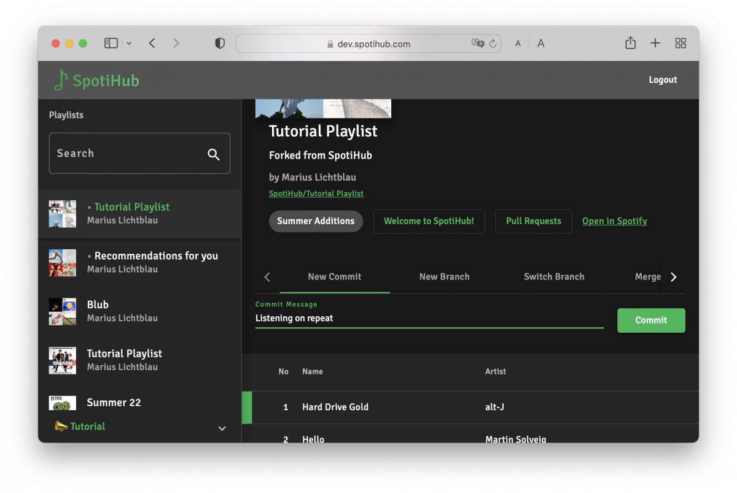Log out via the Logout link
The height and width of the screenshot is (493, 737).
click(663, 80)
